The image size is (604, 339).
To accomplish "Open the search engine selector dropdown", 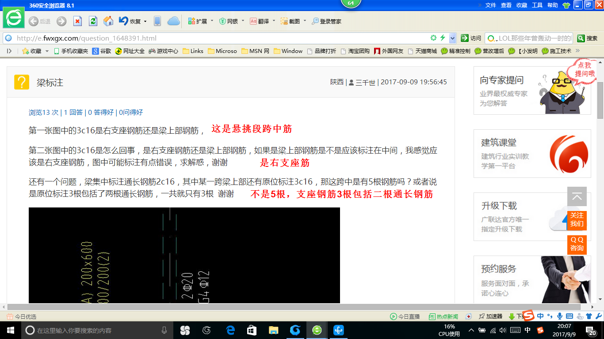I will (x=492, y=38).
